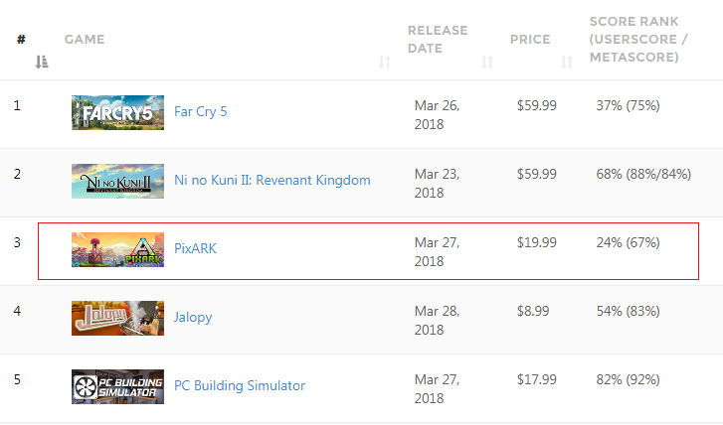
Task: Sort by Release Date arrows
Action: tap(486, 63)
